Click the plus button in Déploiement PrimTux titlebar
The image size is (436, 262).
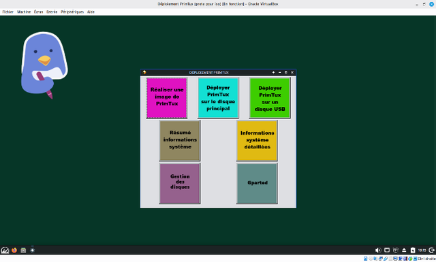tap(273, 72)
